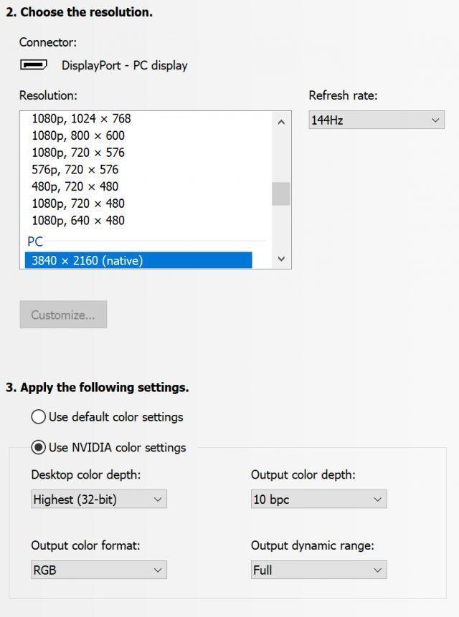Choose 1080p, 800 × 600 resolution
Image resolution: width=459 pixels, height=617 pixels.
tap(78, 135)
